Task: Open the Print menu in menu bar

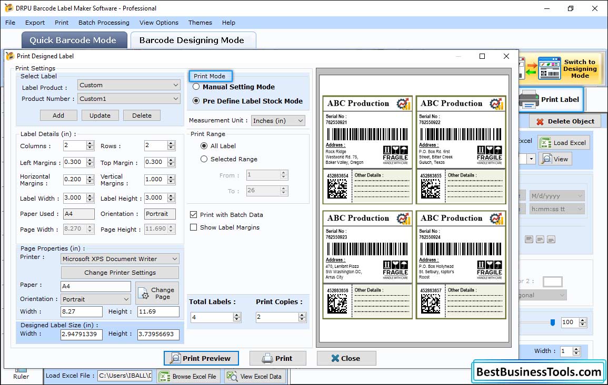Action: pos(61,23)
